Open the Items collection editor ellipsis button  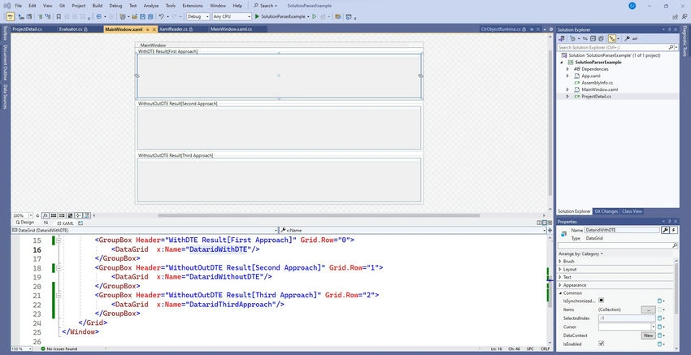648,310
